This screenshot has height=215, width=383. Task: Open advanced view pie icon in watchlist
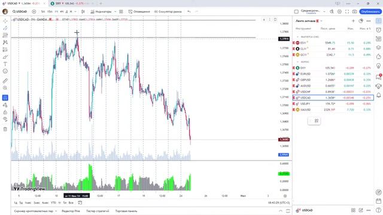pos(361,21)
